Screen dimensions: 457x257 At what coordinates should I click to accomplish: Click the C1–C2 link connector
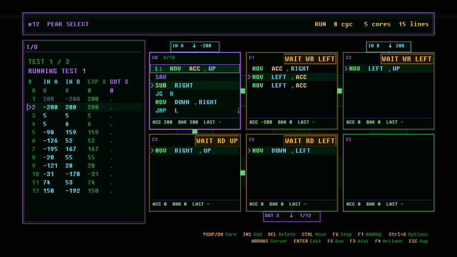[x=340, y=91]
